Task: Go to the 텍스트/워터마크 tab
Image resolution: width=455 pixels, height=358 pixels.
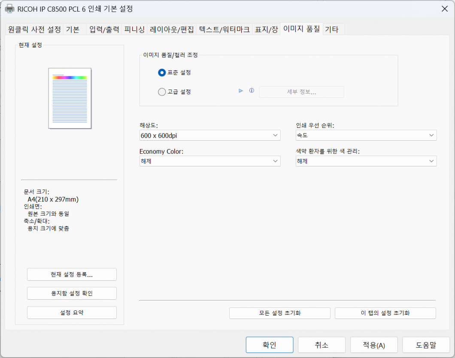Action: tap(224, 30)
